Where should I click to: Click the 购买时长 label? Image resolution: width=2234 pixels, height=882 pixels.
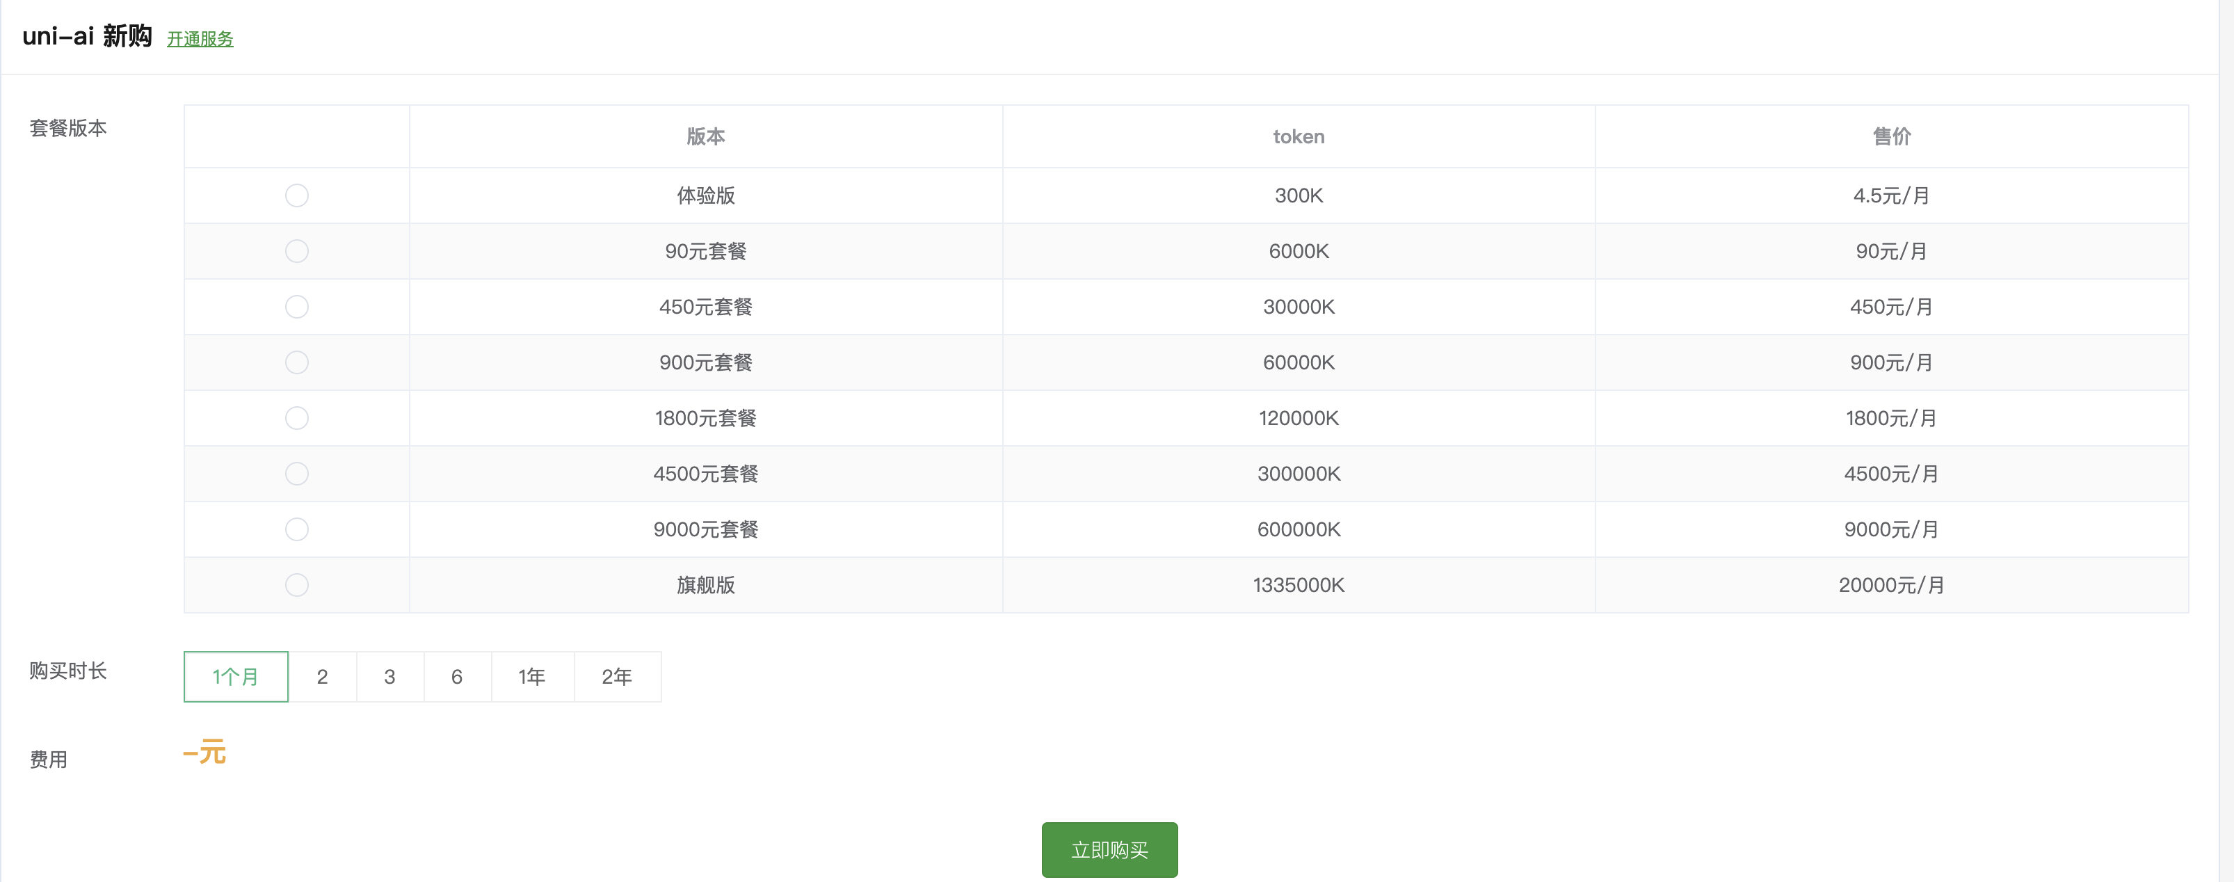point(67,671)
